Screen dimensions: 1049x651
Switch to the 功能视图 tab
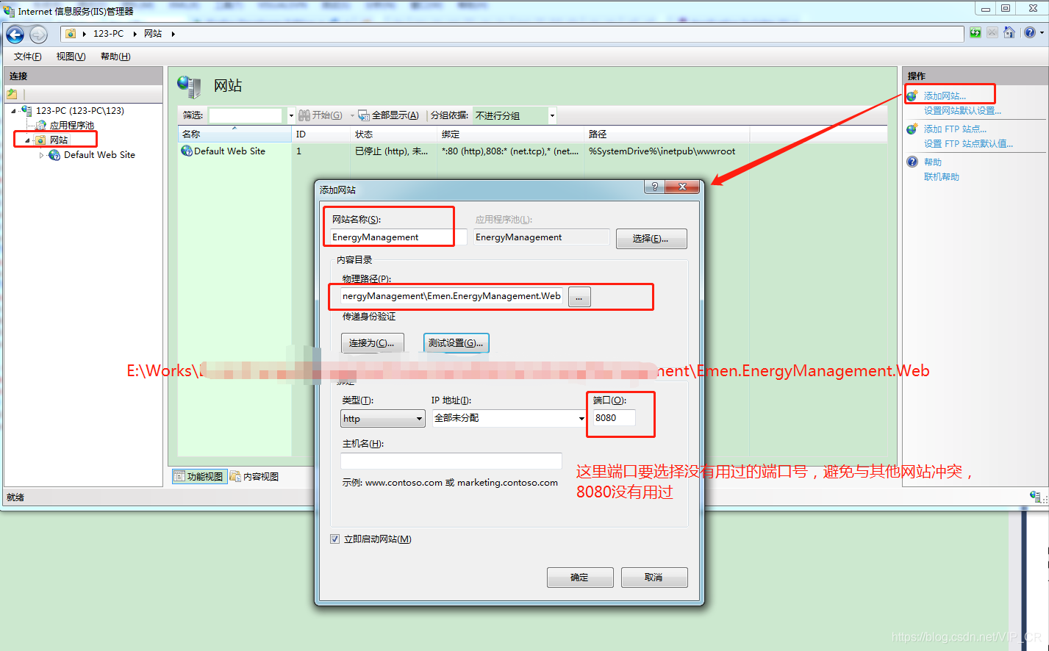(199, 476)
